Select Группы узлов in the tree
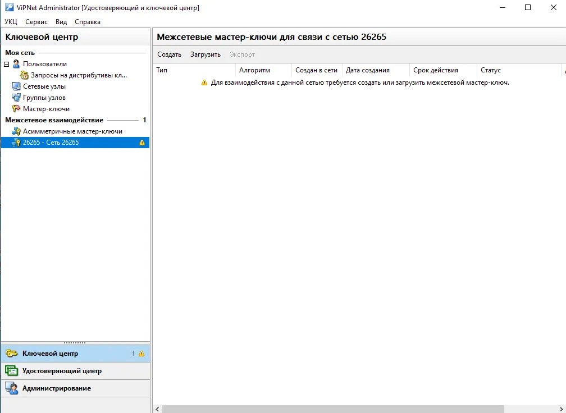The image size is (566, 413). click(x=44, y=98)
